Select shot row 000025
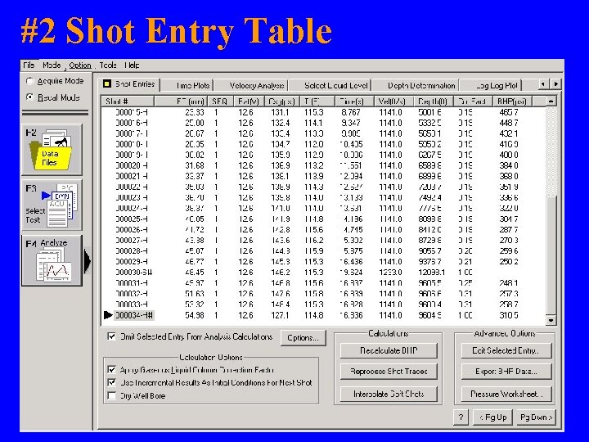The image size is (589, 442). [323, 219]
